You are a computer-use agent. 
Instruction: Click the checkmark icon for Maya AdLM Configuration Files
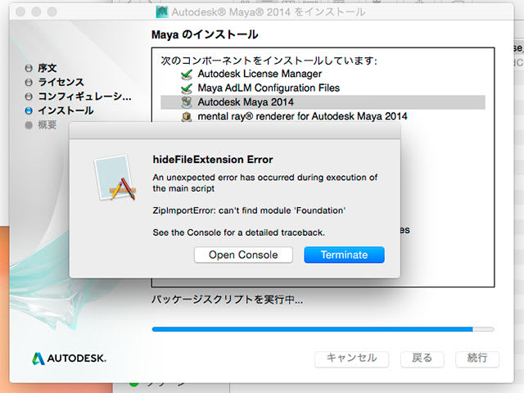[x=187, y=88]
